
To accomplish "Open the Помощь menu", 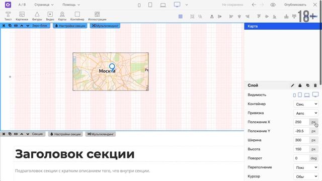I will pyautogui.click(x=71, y=5).
